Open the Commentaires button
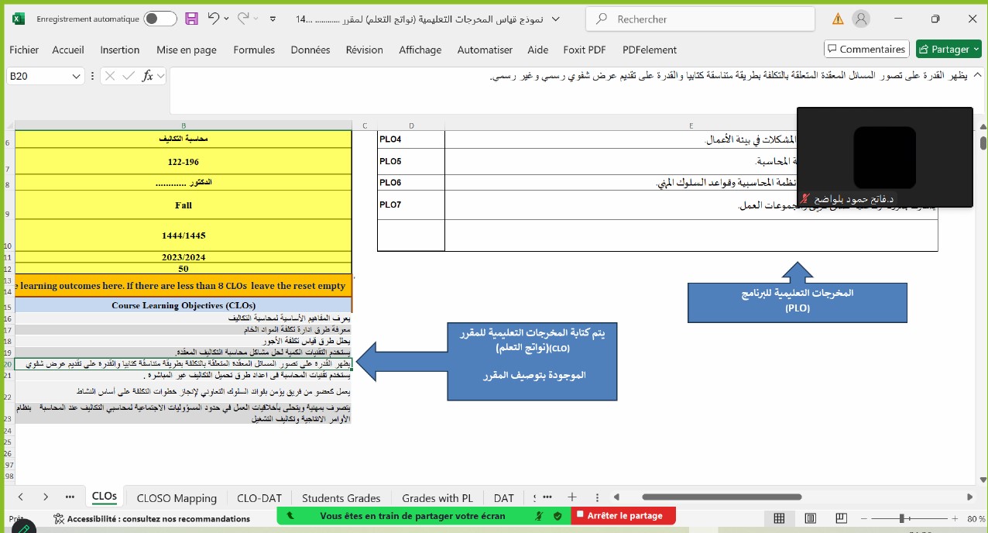The height and width of the screenshot is (533, 988). pos(866,49)
